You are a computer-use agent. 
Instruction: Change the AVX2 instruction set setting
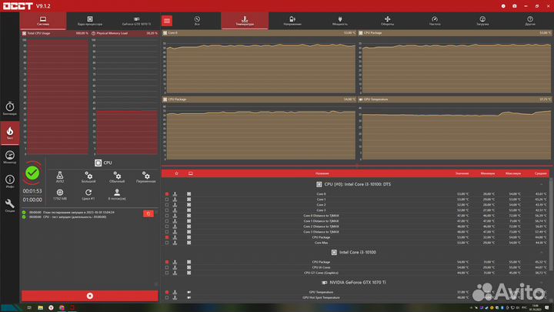60,177
